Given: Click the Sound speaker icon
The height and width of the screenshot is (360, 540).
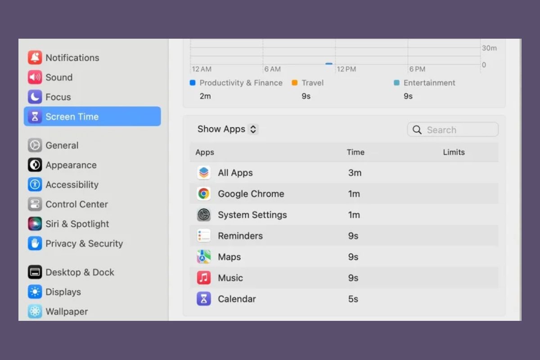Looking at the screenshot, I should click(35, 77).
